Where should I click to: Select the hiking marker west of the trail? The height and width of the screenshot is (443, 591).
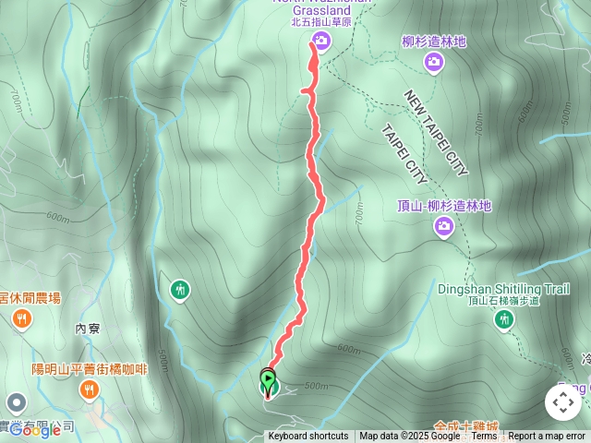click(180, 290)
